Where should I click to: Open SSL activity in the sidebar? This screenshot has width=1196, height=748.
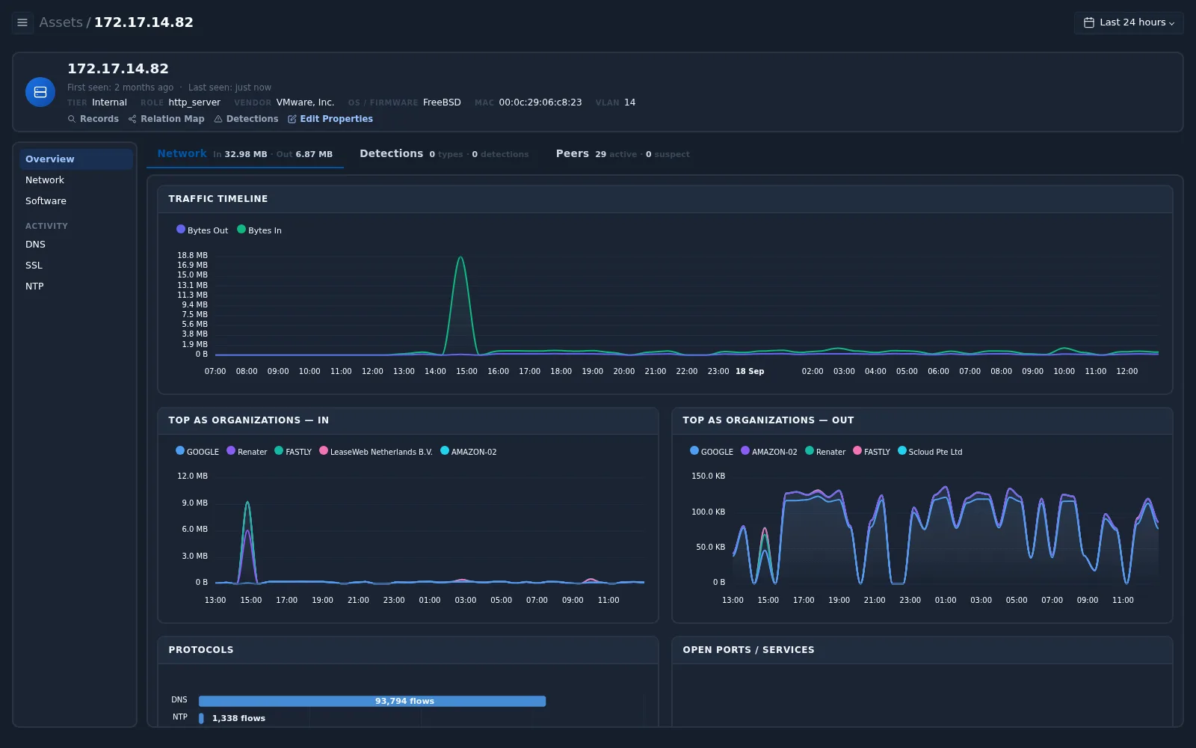click(x=76, y=265)
